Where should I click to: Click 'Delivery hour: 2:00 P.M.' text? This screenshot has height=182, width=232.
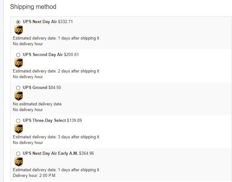(x=34, y=175)
